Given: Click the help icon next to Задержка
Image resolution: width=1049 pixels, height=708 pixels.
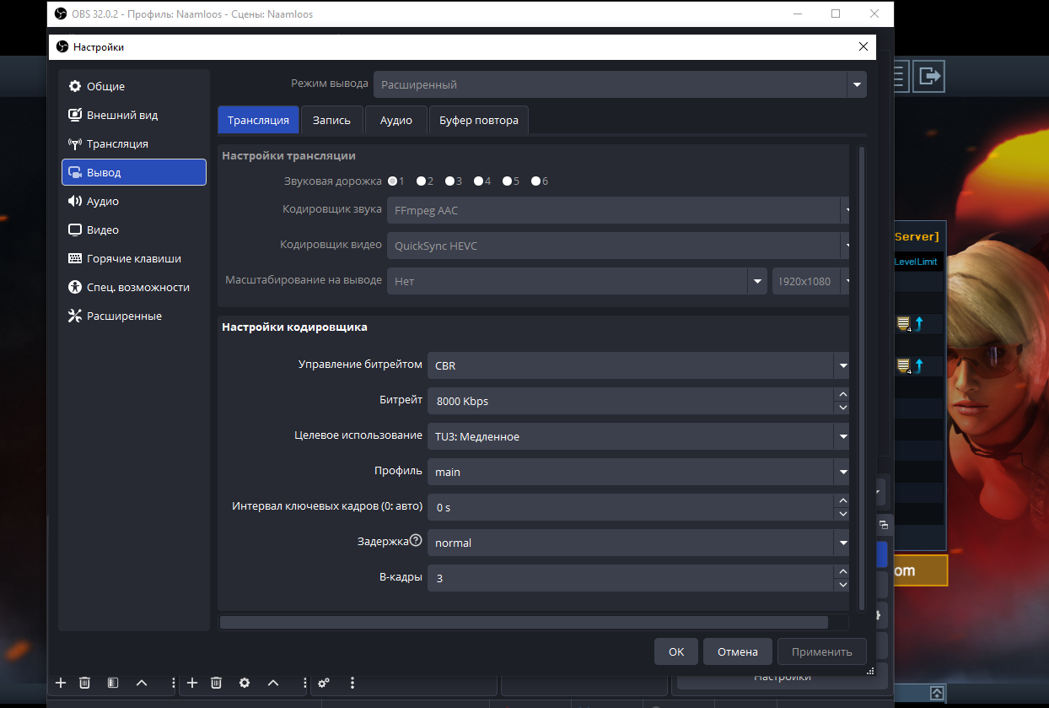Looking at the screenshot, I should pos(415,541).
